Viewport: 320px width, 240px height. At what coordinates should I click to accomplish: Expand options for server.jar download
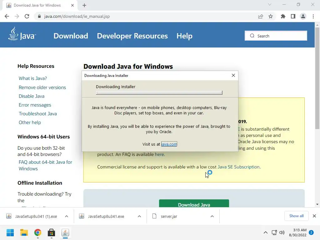coord(212,216)
